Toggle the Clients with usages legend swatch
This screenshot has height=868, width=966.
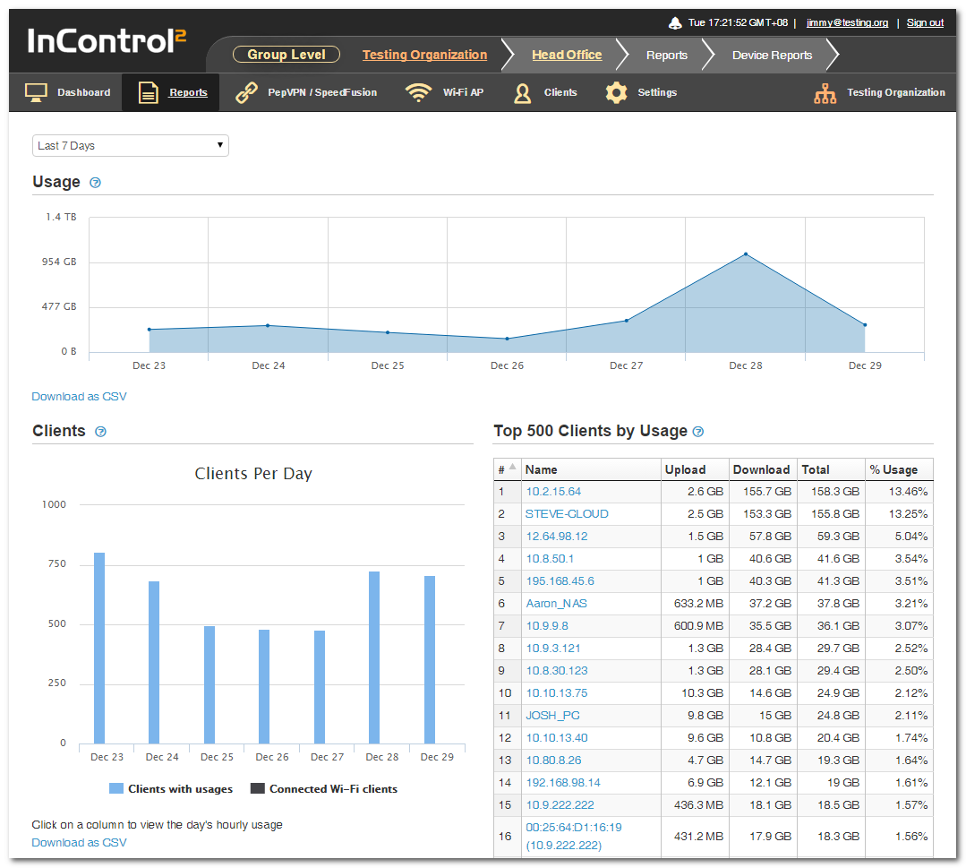pyautogui.click(x=115, y=788)
